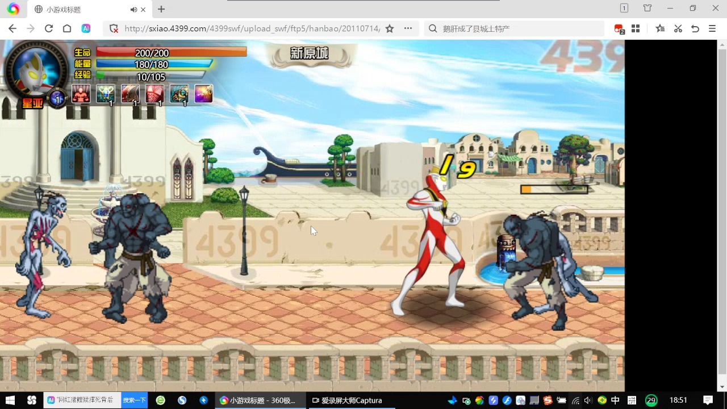The height and width of the screenshot is (409, 727).
Task: Mute the tab using the speaker icon
Action: click(x=133, y=10)
